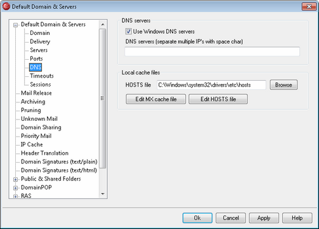Uncheck Use Windows DNS servers
Viewport: 319px width, 229px height.
click(x=129, y=32)
